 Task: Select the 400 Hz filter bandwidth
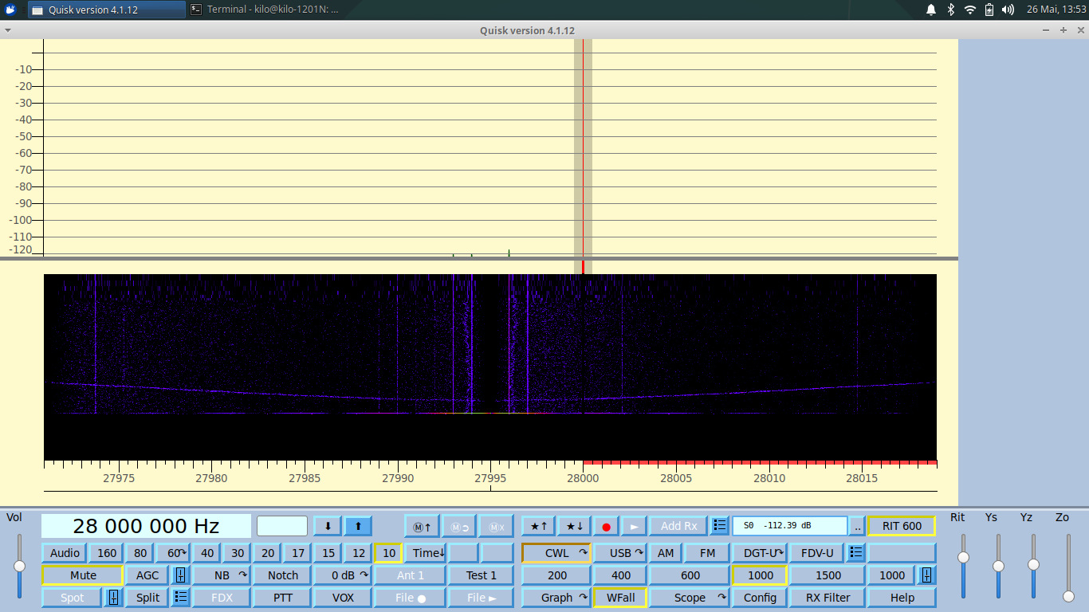click(x=621, y=575)
